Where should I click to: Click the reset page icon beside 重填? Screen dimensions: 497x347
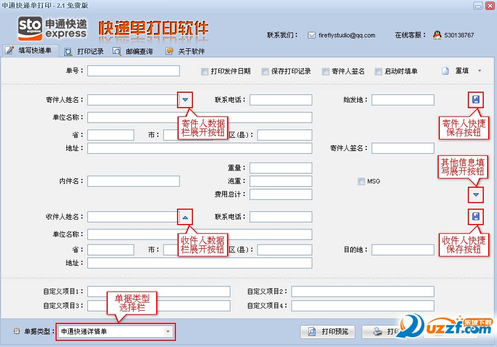[x=445, y=71]
